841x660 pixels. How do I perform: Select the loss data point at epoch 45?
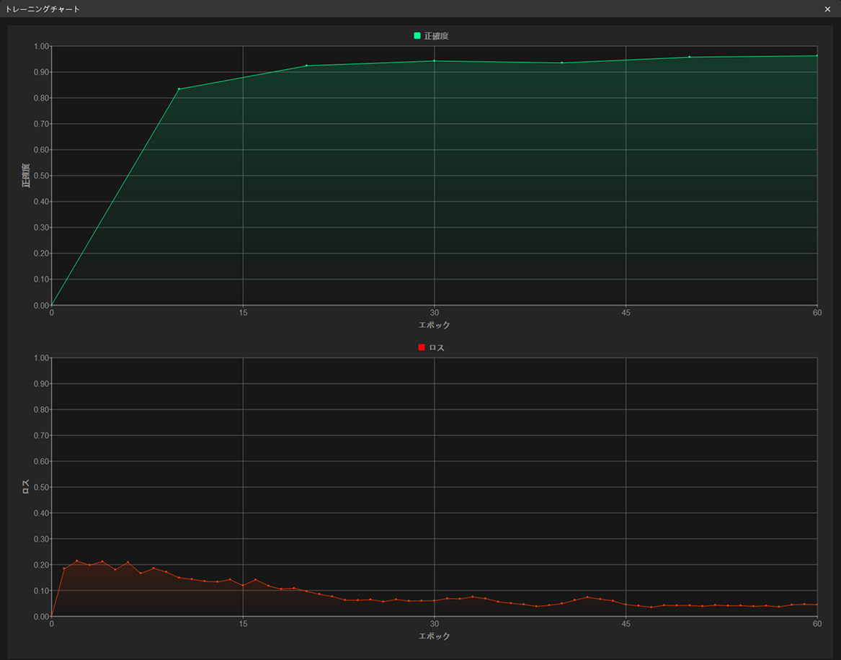coord(626,605)
